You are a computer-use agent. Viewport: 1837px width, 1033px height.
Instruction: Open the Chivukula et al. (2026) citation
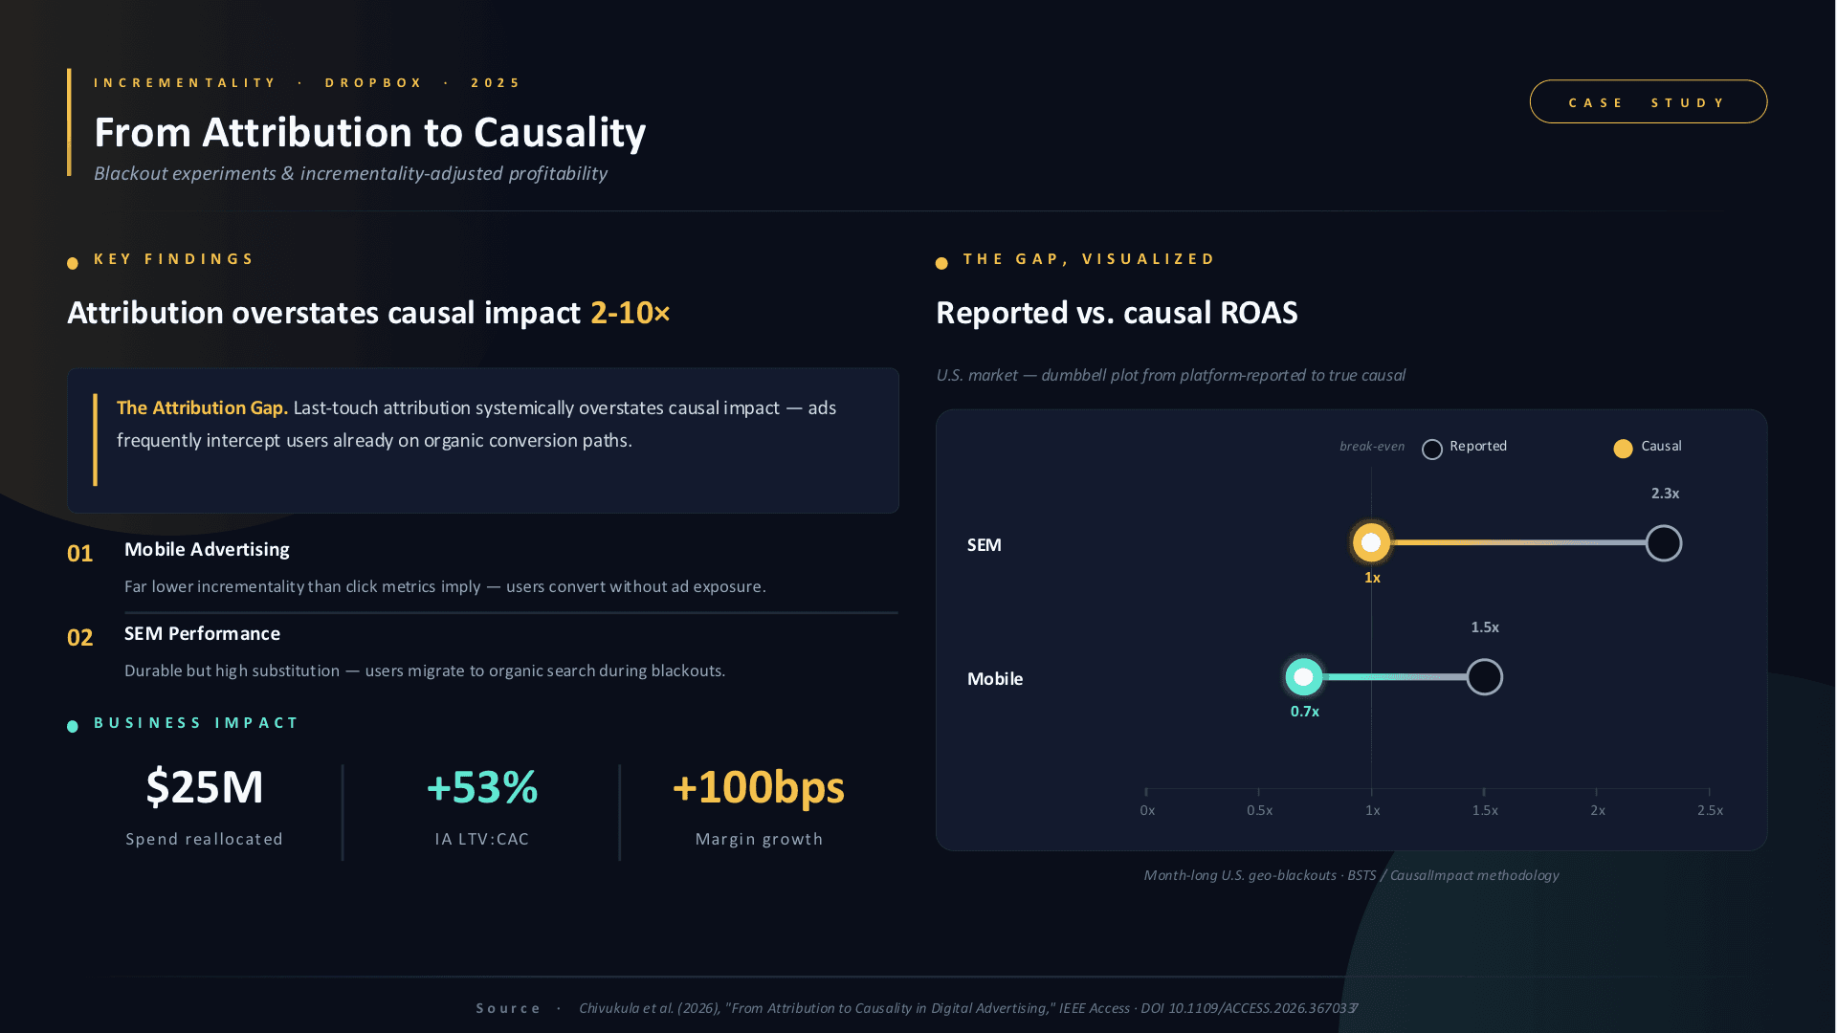[x=968, y=1008]
